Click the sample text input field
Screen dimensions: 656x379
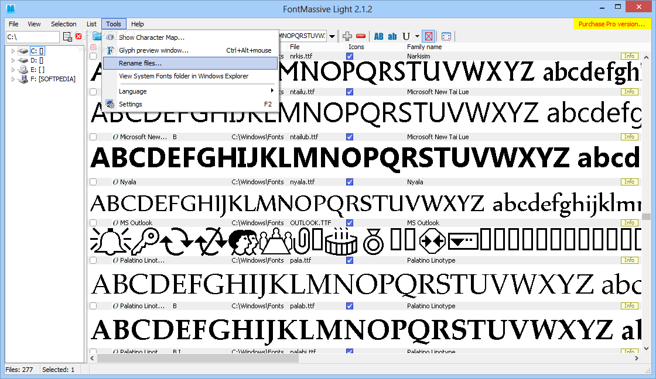[303, 36]
